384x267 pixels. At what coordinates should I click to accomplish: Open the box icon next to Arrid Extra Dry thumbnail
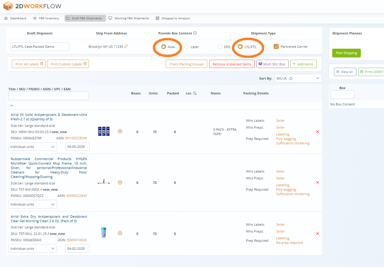pyautogui.click(x=120, y=233)
